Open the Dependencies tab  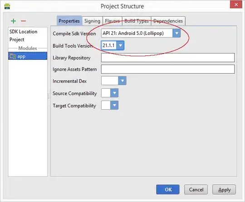click(168, 21)
